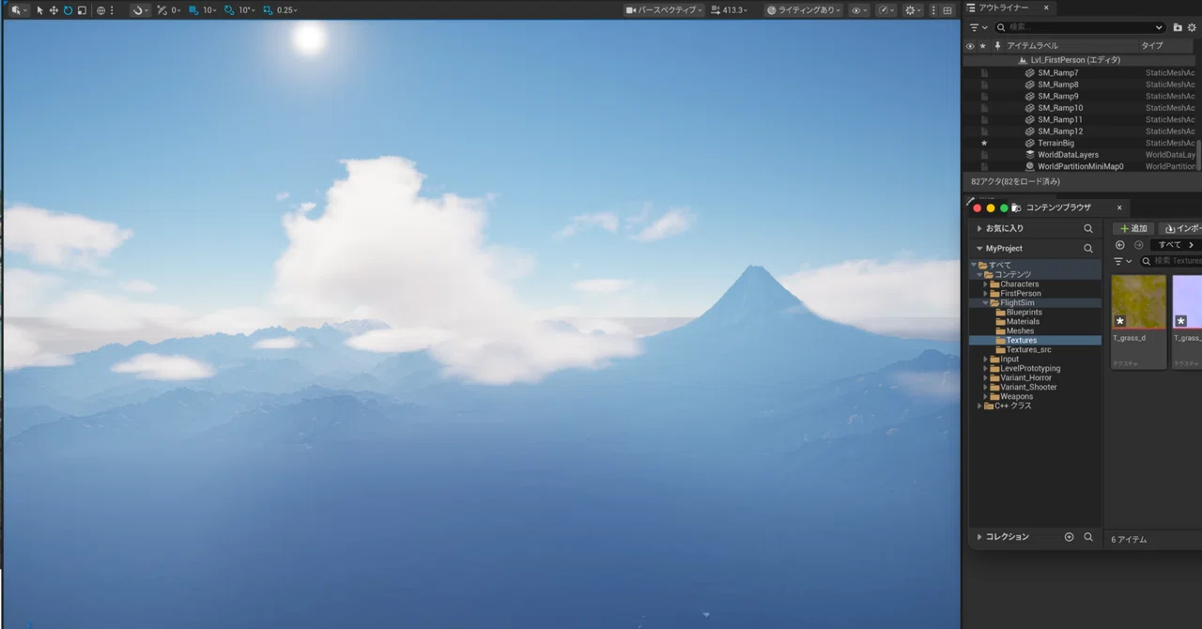Select Meshes folder
Viewport: 1202px width, 629px height.
pos(1020,330)
